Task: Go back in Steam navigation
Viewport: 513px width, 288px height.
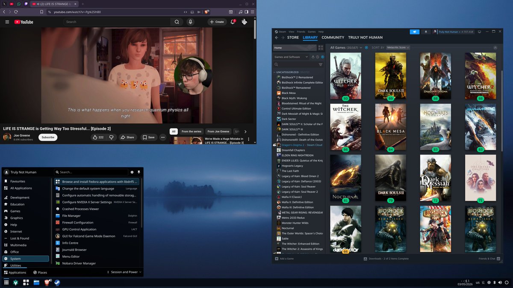Action: pos(277,38)
